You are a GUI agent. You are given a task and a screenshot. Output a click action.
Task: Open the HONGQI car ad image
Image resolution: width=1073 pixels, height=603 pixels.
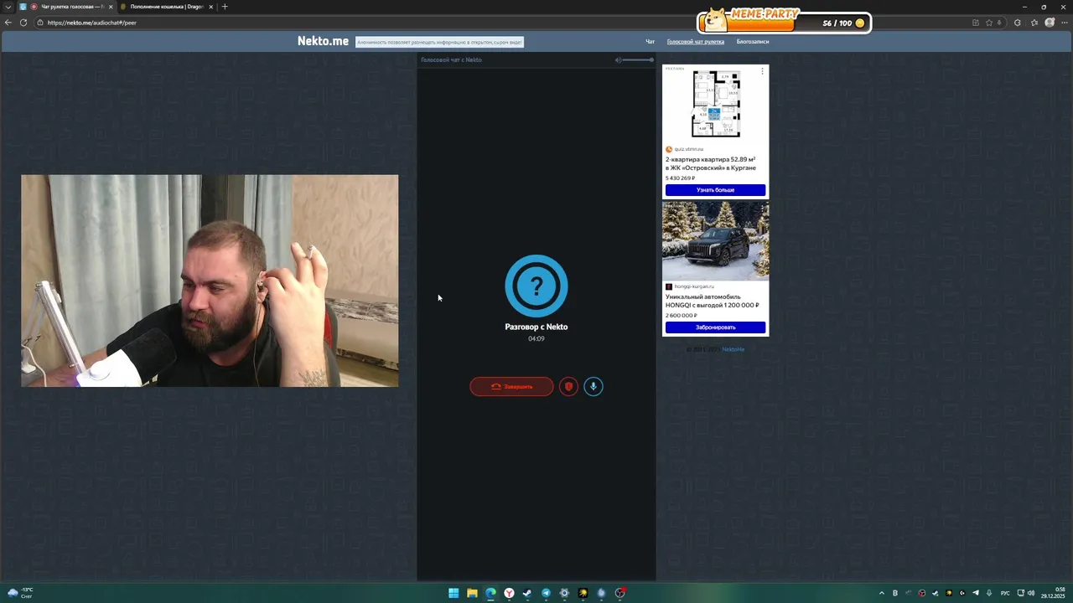click(715, 240)
